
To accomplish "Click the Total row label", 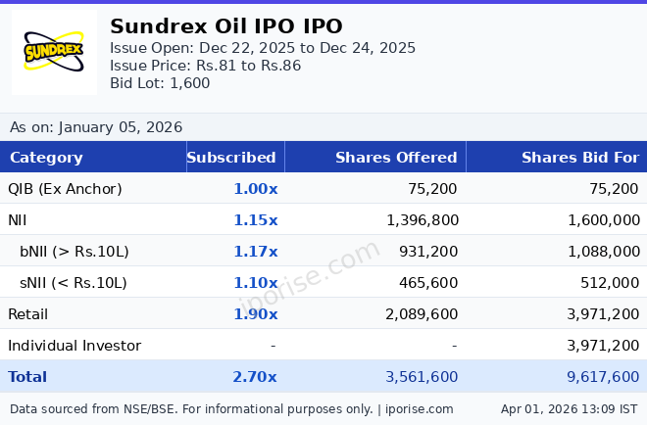I will point(27,377).
